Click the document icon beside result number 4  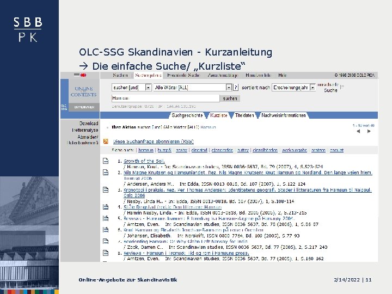[x=106, y=207]
